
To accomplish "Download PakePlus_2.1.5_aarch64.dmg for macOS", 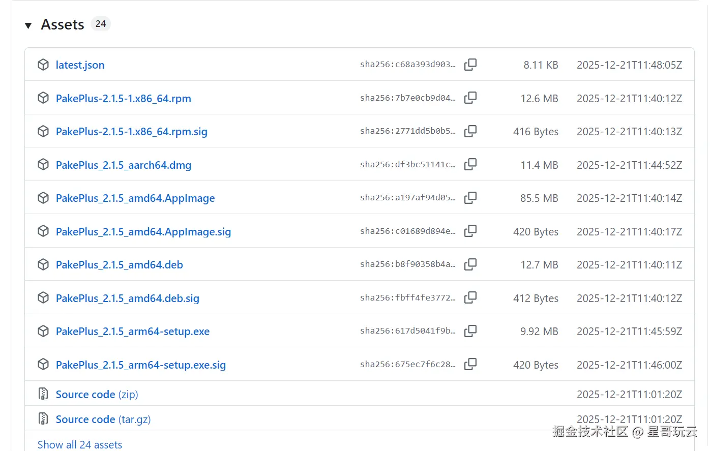I will [124, 165].
